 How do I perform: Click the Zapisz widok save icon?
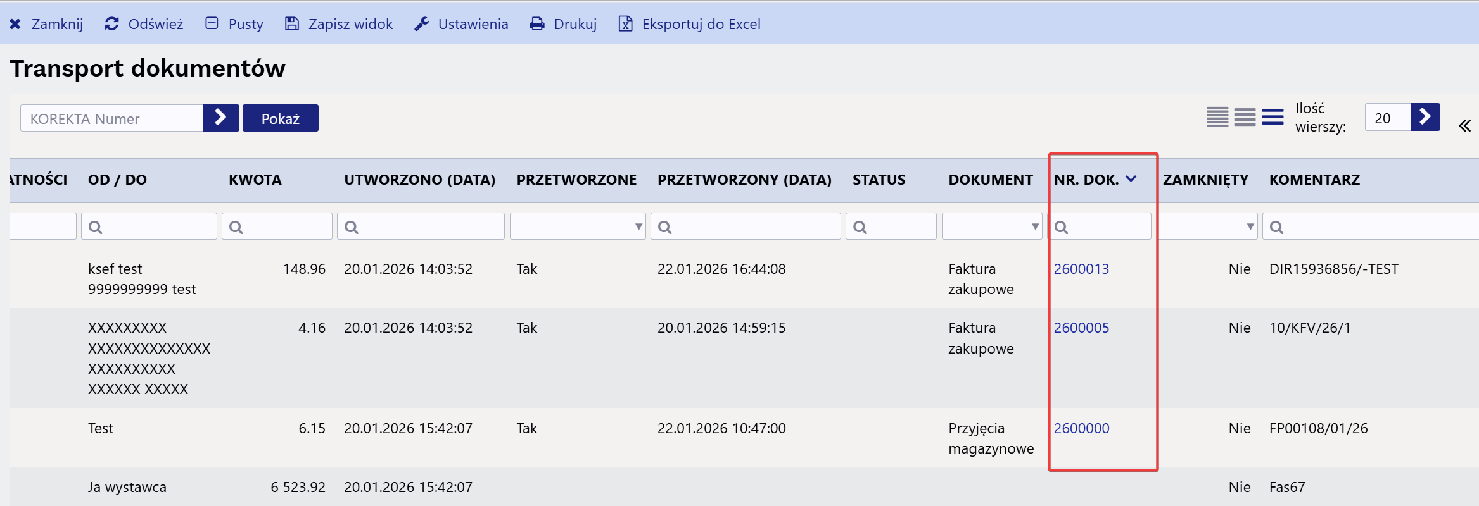(x=292, y=24)
